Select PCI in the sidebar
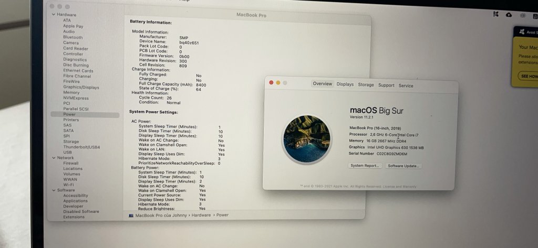Image resolution: width=538 pixels, height=248 pixels. pyautogui.click(x=67, y=103)
